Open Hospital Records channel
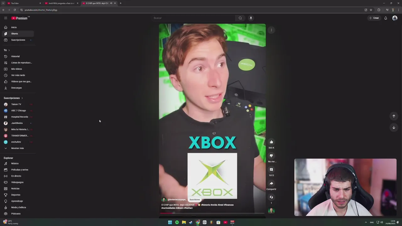402x226 pixels. (18, 117)
